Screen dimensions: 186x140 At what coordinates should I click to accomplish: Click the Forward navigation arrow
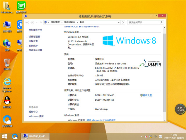coord(32,22)
